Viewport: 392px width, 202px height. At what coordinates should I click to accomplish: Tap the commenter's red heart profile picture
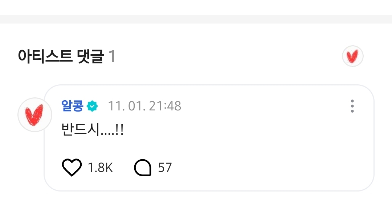(x=35, y=115)
